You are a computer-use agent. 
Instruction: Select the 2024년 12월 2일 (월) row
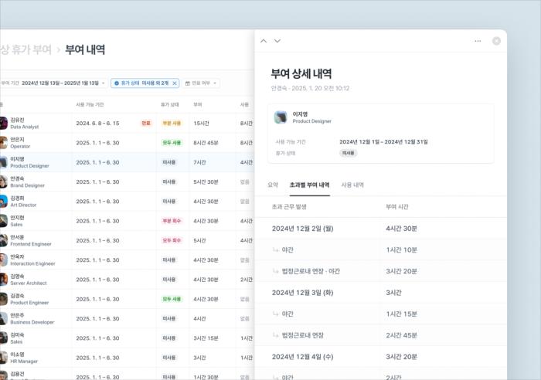tap(380, 229)
